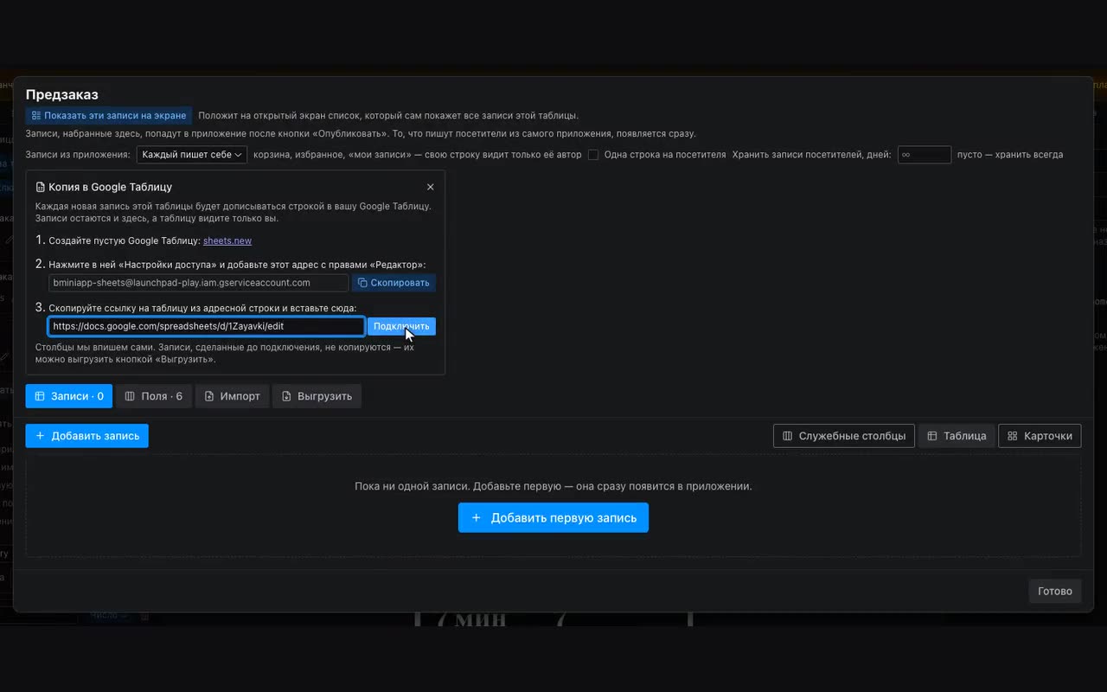The width and height of the screenshot is (1107, 692).
Task: Open the Поля · 6 tab
Action: coord(154,396)
